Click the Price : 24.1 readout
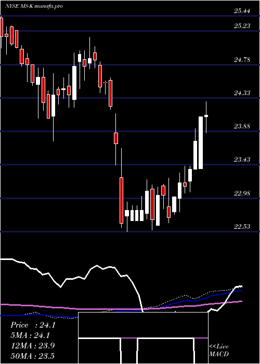The height and width of the screenshot is (364, 260). 33,325
